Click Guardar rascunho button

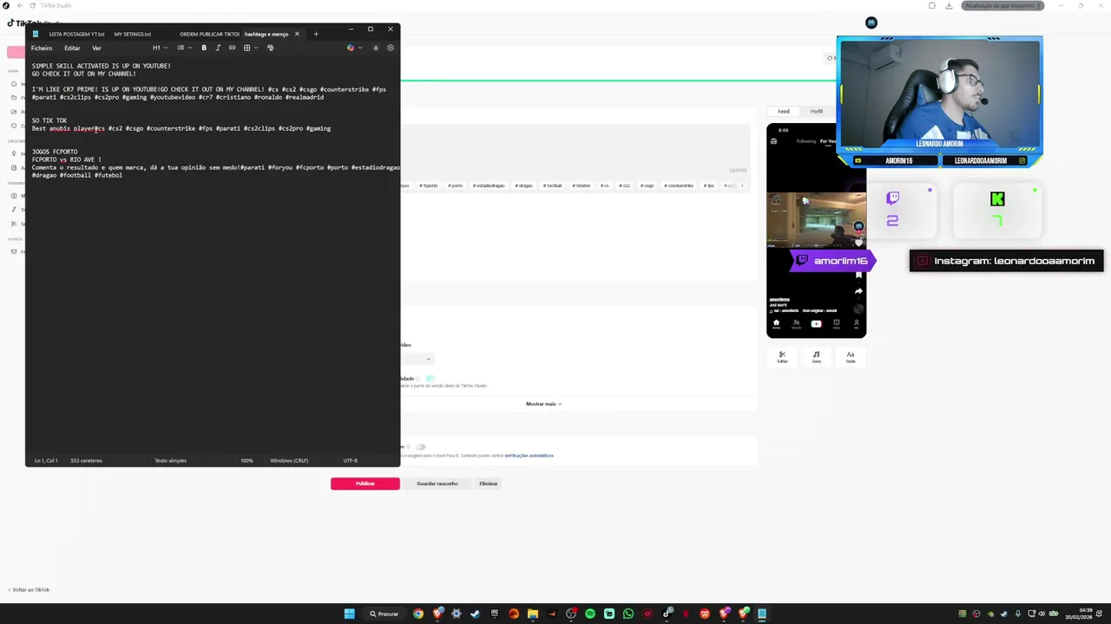tap(437, 484)
